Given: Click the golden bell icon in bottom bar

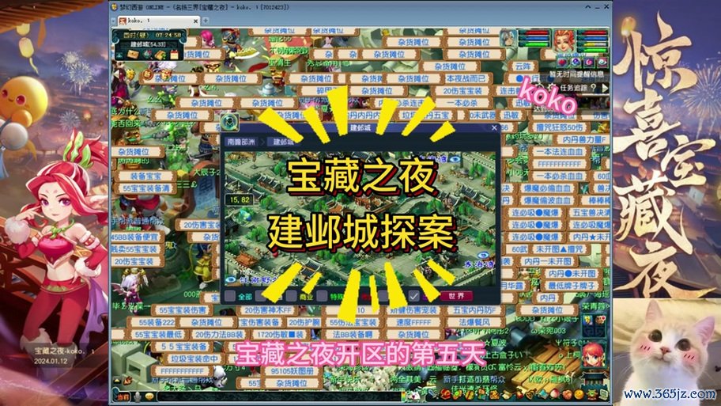Looking at the screenshot, I should tap(531, 394).
